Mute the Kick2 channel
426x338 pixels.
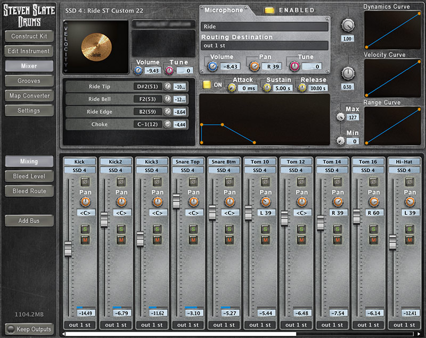pos(121,240)
